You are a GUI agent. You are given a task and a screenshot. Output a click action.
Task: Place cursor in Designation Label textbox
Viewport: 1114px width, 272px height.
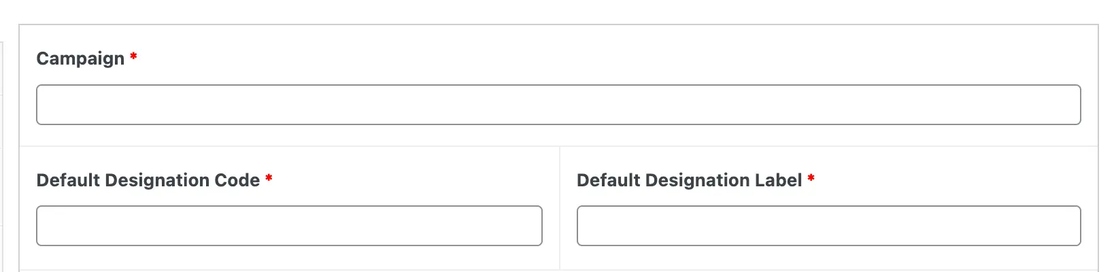[x=828, y=226]
